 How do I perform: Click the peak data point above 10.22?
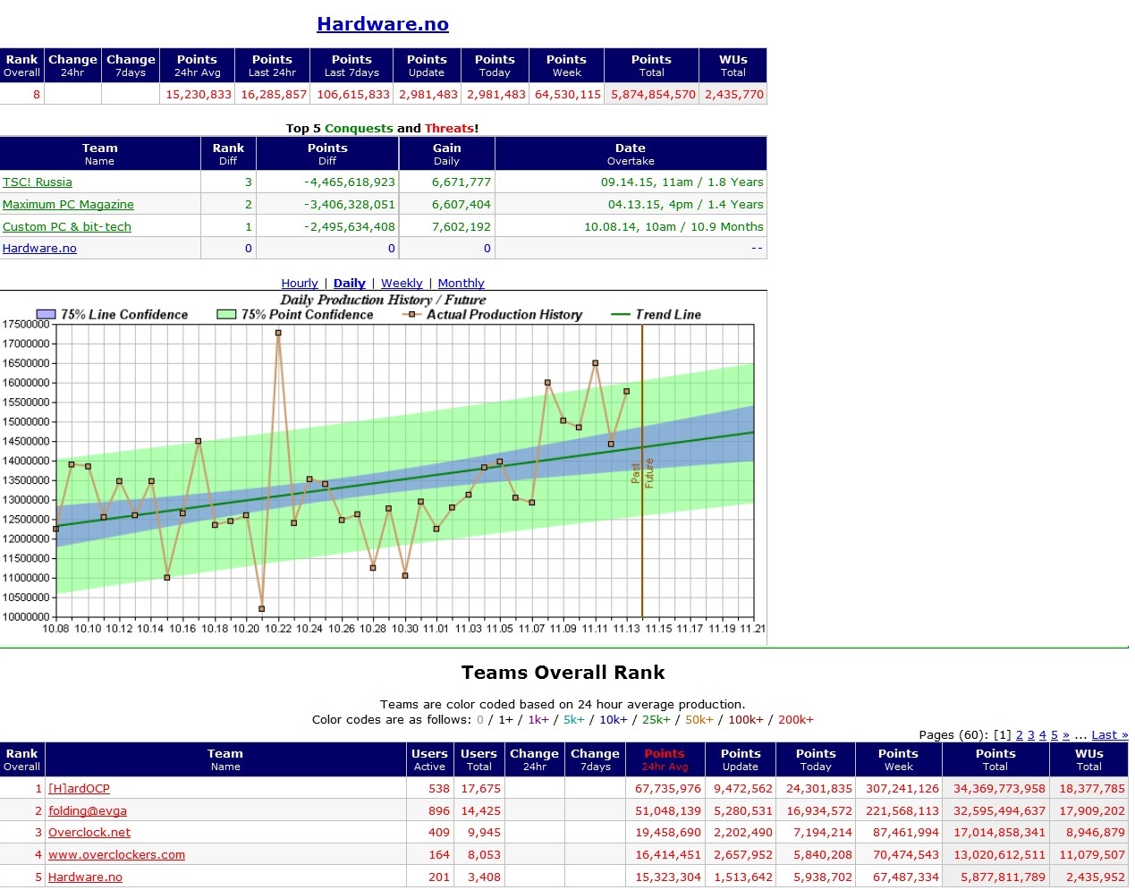278,333
